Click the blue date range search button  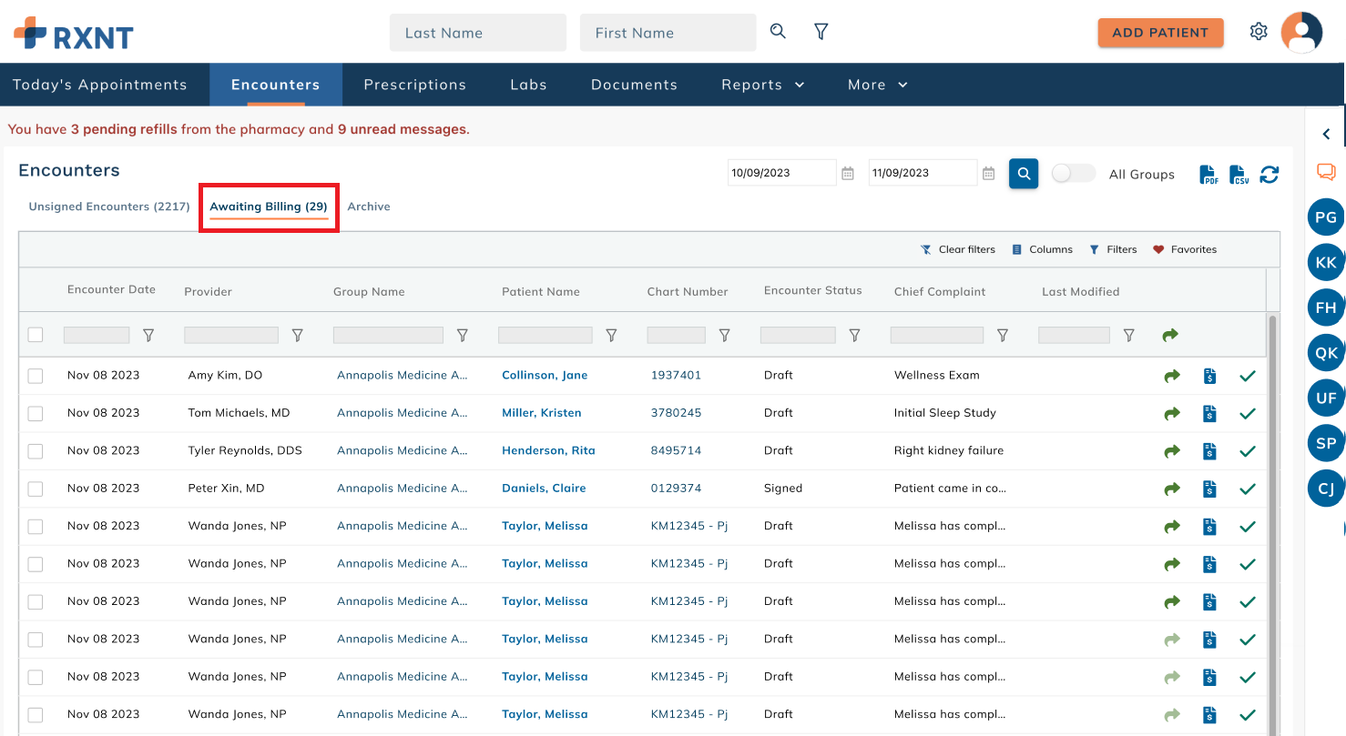(x=1024, y=173)
